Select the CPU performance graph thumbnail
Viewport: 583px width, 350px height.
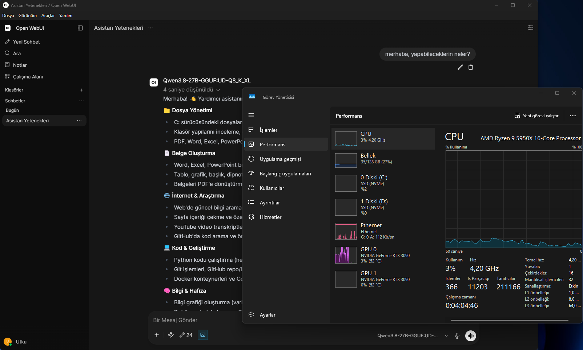point(346,139)
